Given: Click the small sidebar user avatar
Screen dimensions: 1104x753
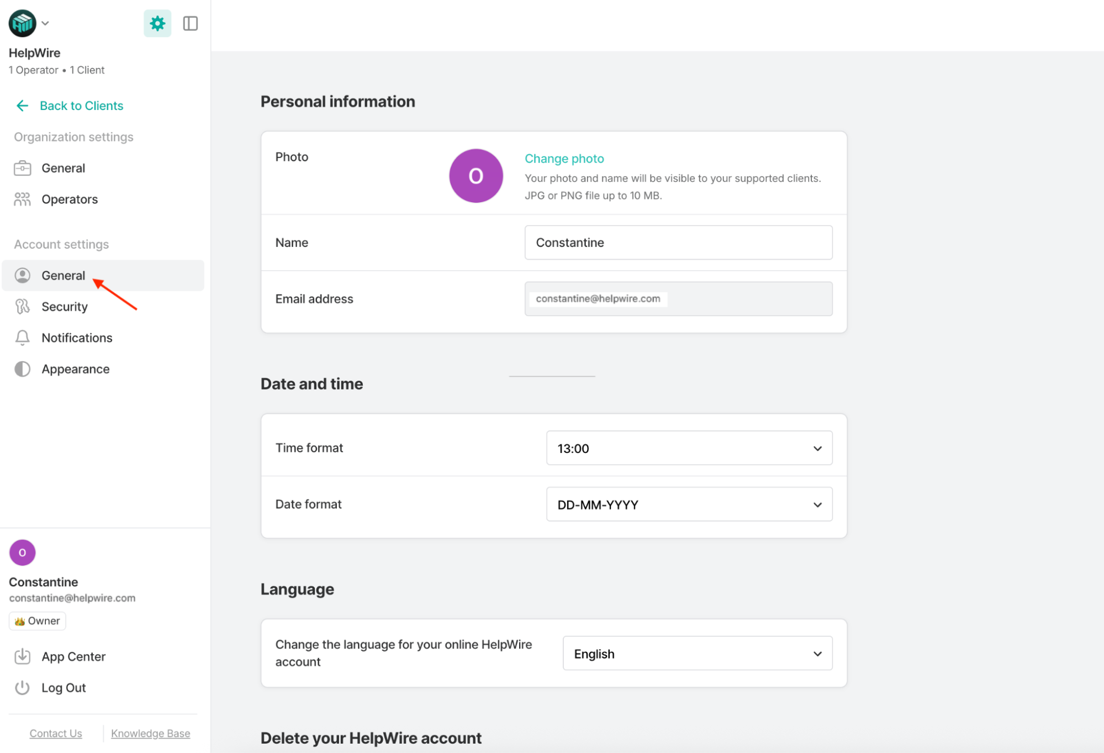Looking at the screenshot, I should pos(22,552).
